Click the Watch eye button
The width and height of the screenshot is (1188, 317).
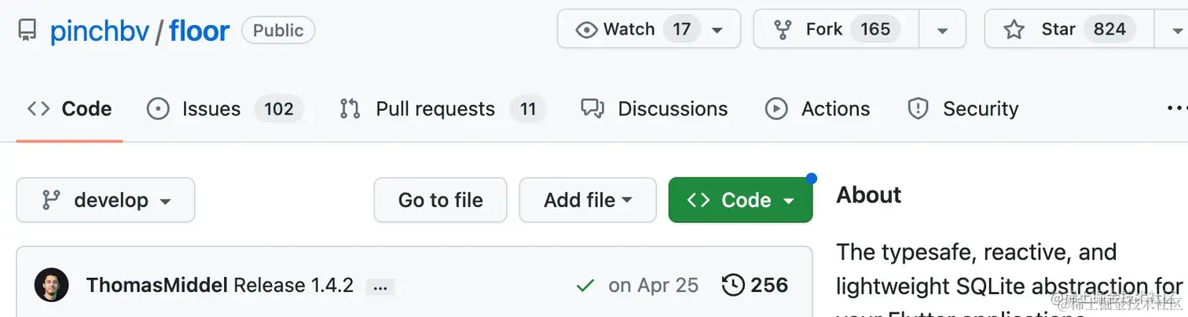point(649,29)
